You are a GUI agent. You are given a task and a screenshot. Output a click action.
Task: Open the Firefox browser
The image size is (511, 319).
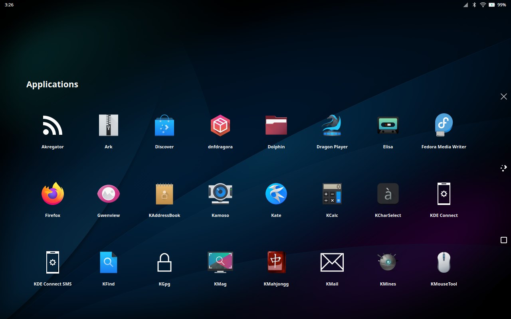pyautogui.click(x=53, y=194)
